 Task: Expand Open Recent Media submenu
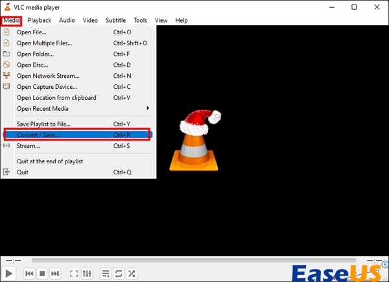(x=78, y=108)
